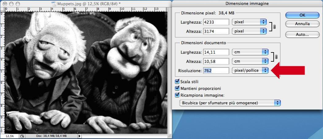Click the Muppets.jpg document icon in title bar
Image resolution: width=323 pixels, height=139 pixels.
pyautogui.click(x=54, y=3)
